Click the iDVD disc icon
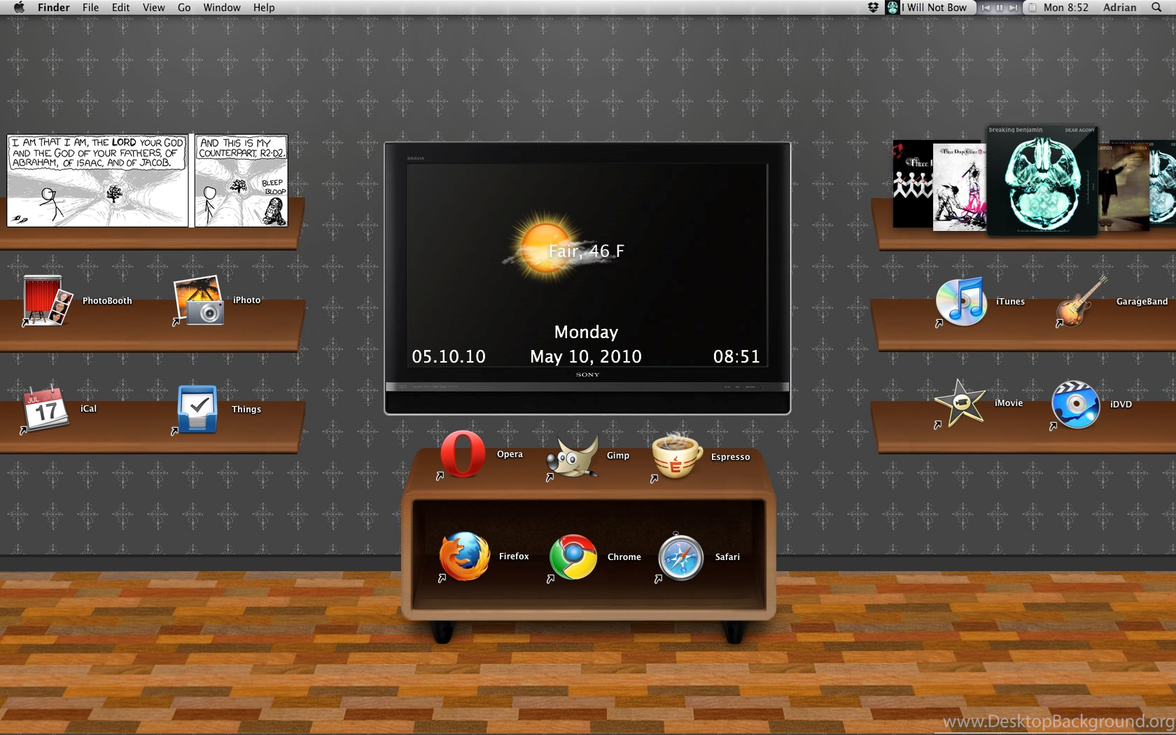Viewport: 1176px width, 735px height. click(x=1075, y=405)
